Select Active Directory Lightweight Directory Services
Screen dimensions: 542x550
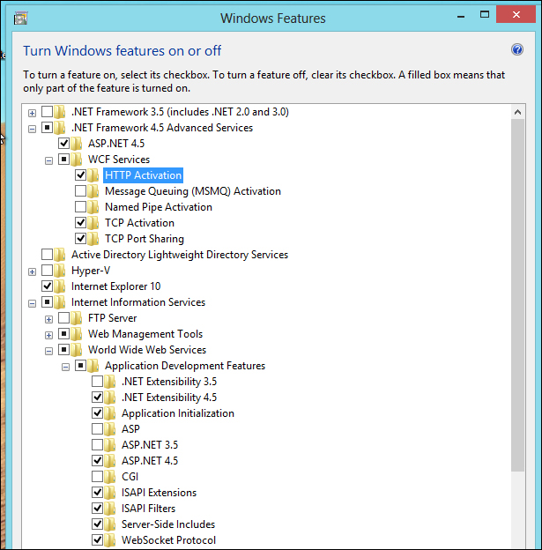pyautogui.click(x=179, y=255)
